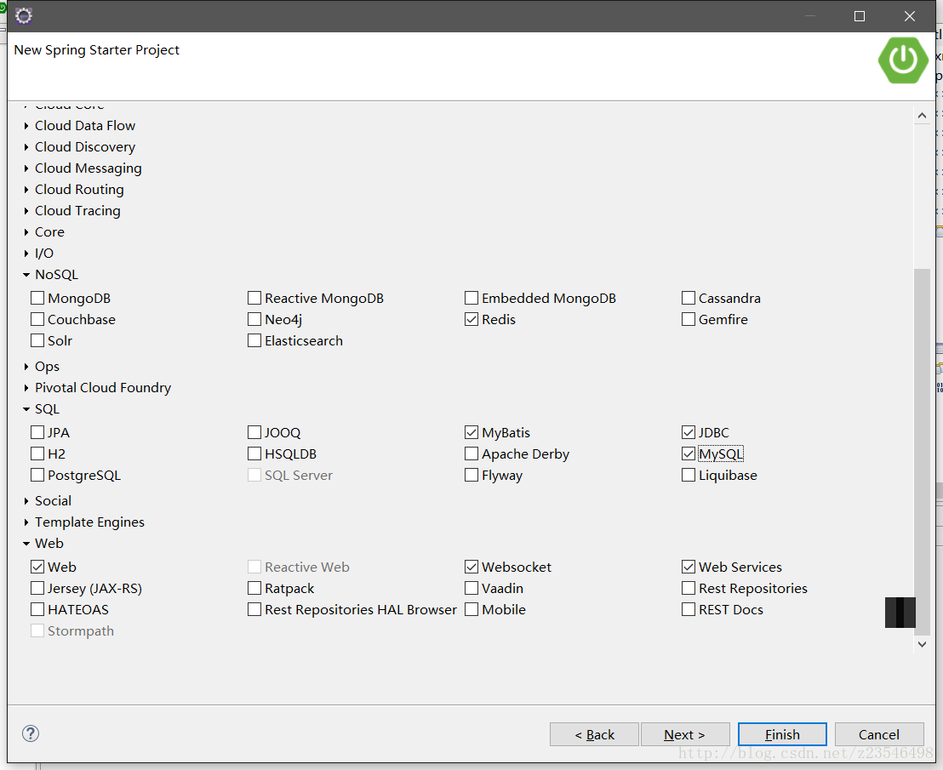Enable the HATEOAS dependency

(x=38, y=610)
